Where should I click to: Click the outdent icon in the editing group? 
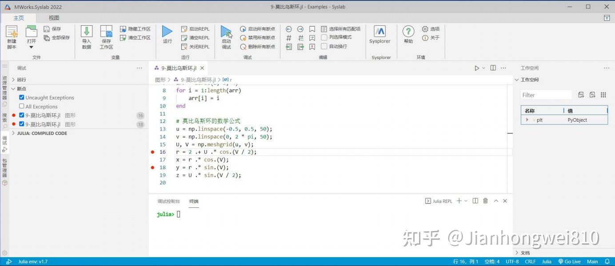click(x=300, y=47)
